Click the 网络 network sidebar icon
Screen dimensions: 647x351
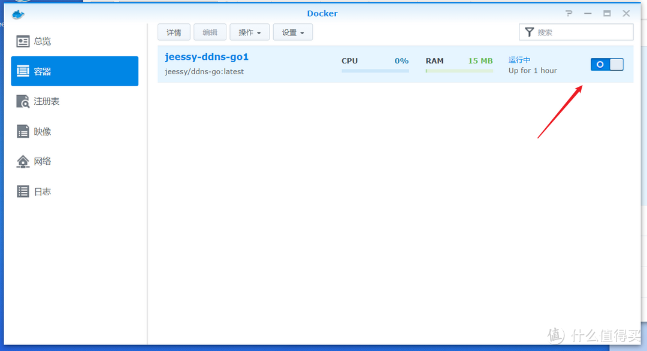pos(23,161)
